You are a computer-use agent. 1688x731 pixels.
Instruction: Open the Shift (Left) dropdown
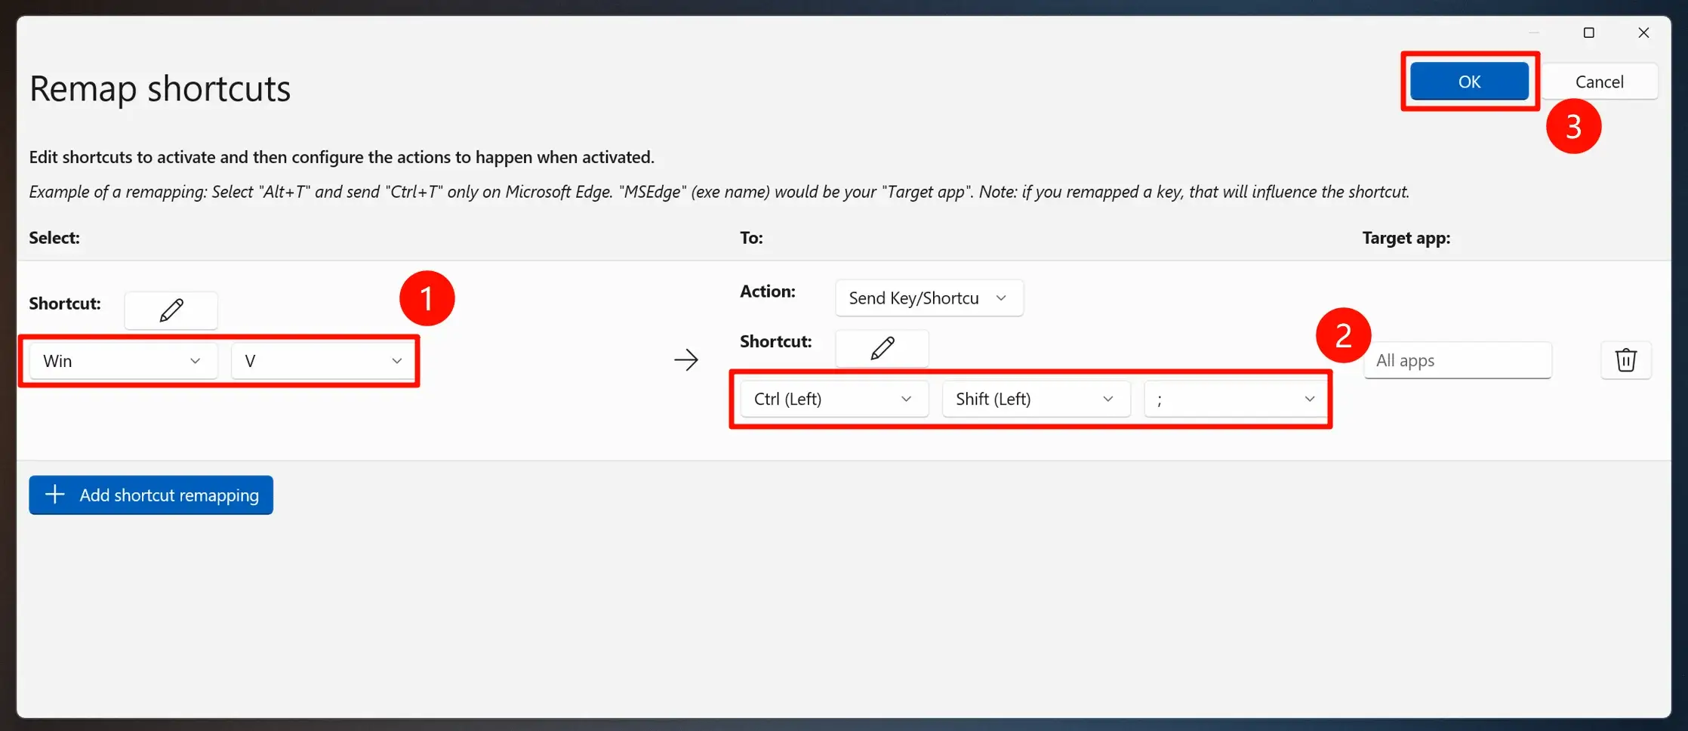(x=1035, y=399)
